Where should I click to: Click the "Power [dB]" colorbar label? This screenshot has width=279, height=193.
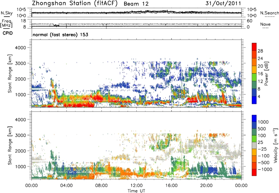click(266, 74)
